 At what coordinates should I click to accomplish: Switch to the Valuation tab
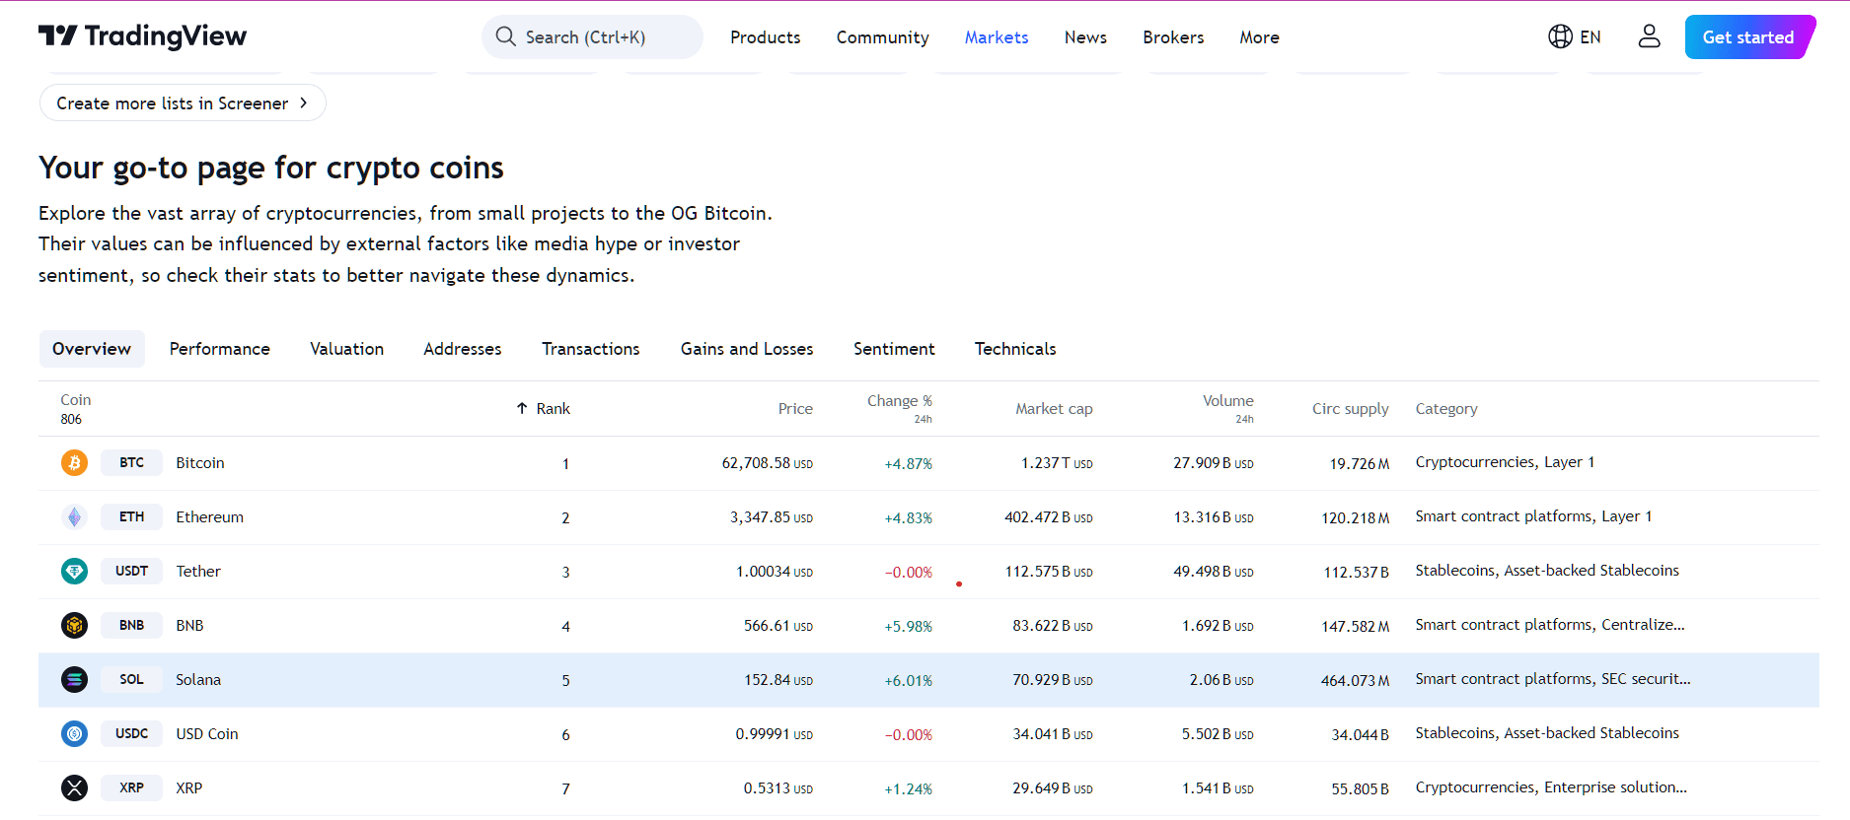346,349
